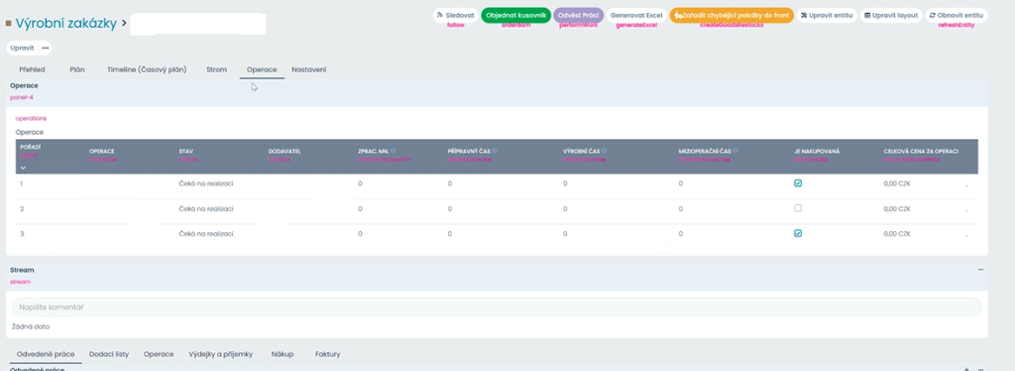
Task: Switch to the Přehled tab
Action: pyautogui.click(x=31, y=69)
